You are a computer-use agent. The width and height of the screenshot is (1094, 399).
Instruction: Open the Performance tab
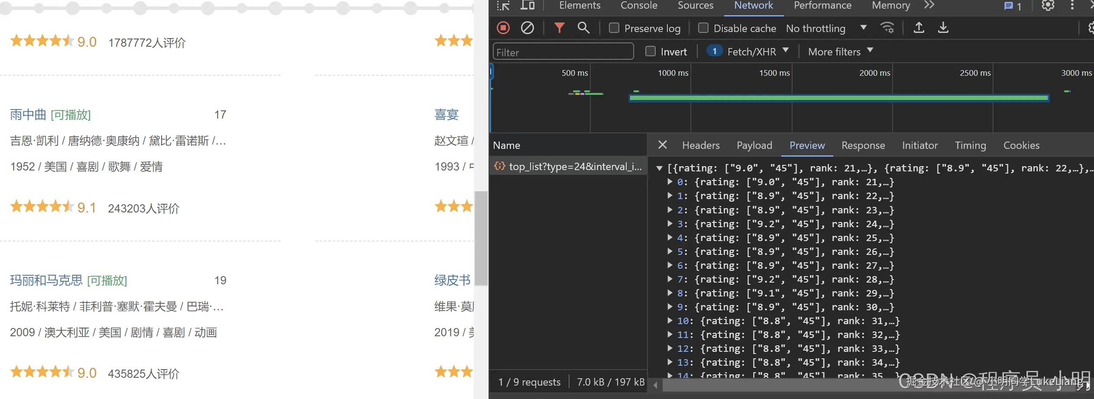tap(822, 6)
